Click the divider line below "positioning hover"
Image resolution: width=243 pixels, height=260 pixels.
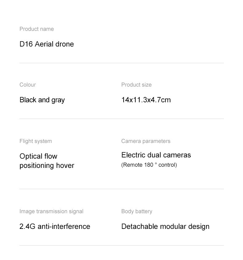121,189
